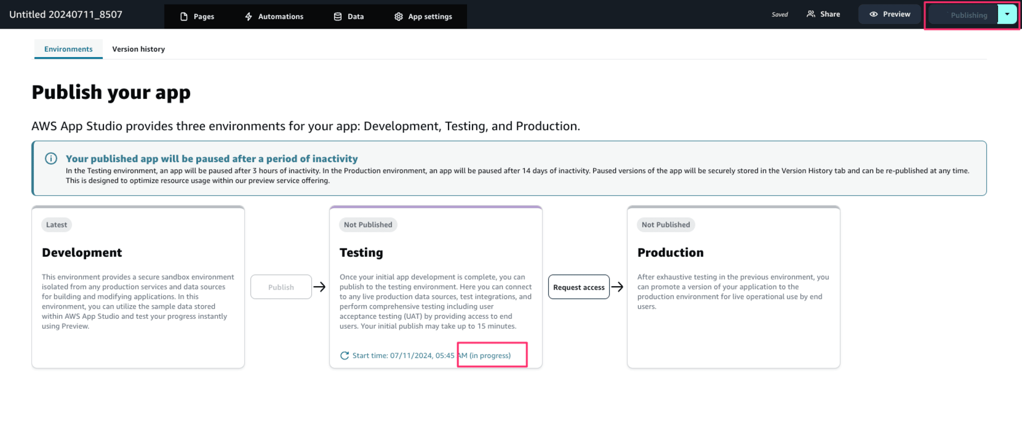Click Request access for Production

tap(579, 287)
